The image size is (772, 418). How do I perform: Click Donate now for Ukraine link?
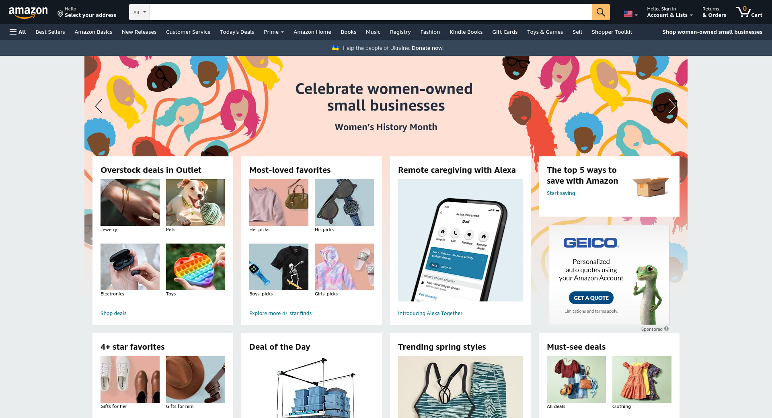click(427, 48)
